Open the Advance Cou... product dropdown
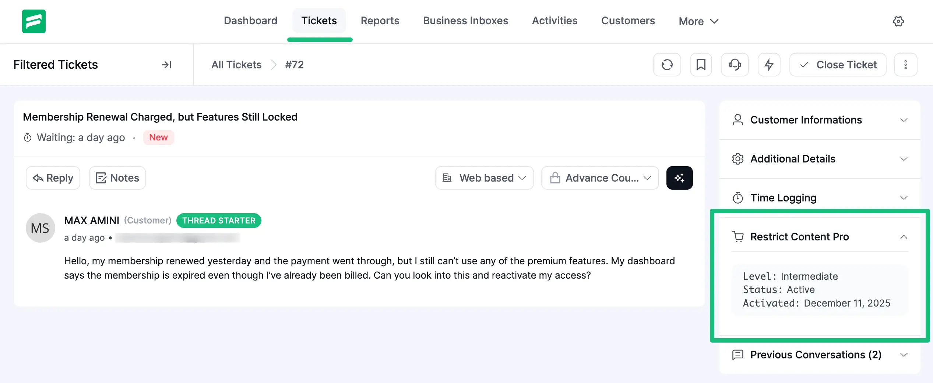The width and height of the screenshot is (933, 383). 599,178
